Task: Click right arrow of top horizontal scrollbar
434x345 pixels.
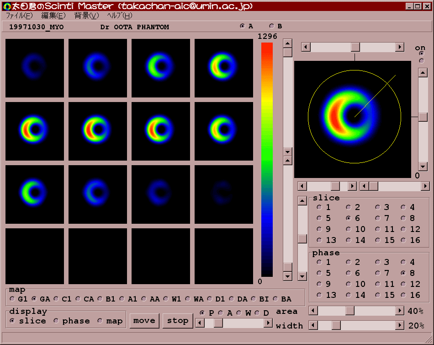Action: [x=400, y=47]
